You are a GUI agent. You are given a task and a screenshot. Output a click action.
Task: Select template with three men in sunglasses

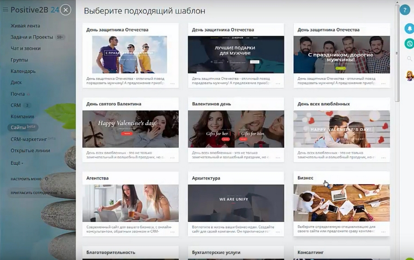tap(129, 55)
